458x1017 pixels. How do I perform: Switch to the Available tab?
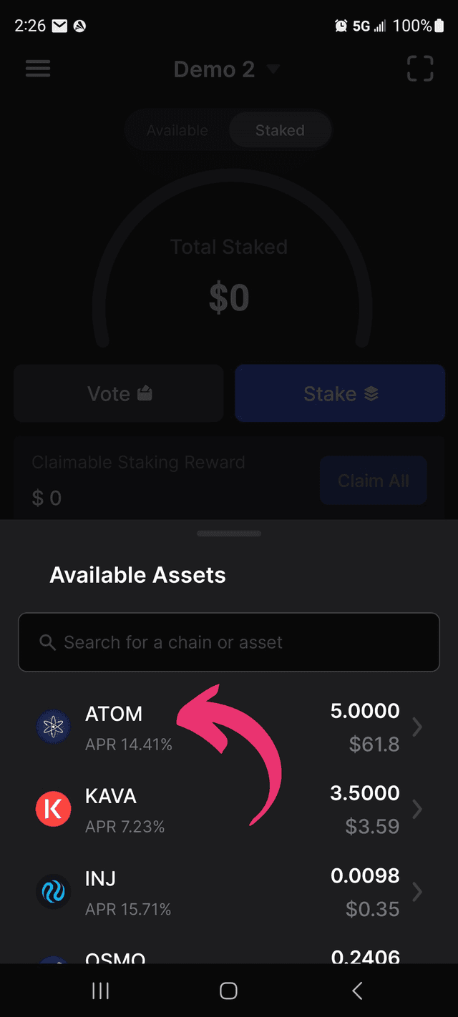pos(177,130)
